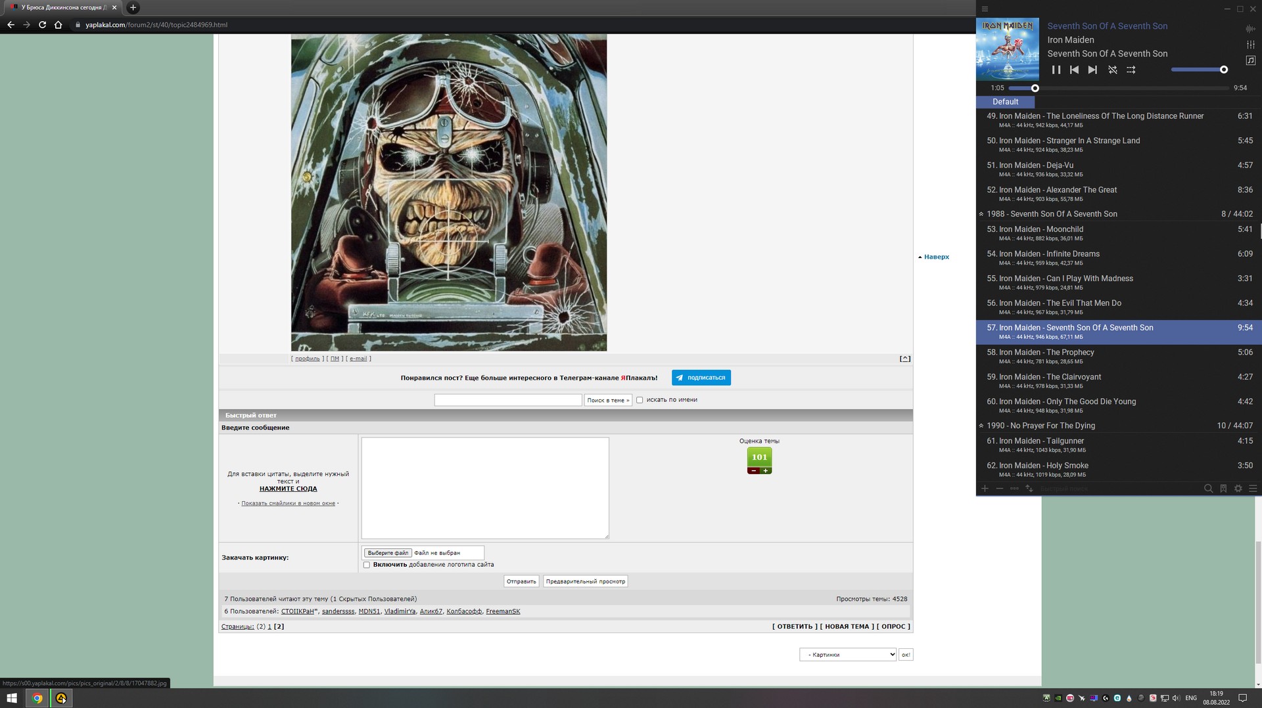Click the quick search field in the player

1117,489
